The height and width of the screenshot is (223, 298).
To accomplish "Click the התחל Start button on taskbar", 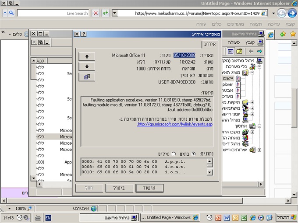I will pos(287,217).
